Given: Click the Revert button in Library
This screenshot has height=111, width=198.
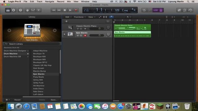Looking at the screenshot, I should click(x=17, y=100).
